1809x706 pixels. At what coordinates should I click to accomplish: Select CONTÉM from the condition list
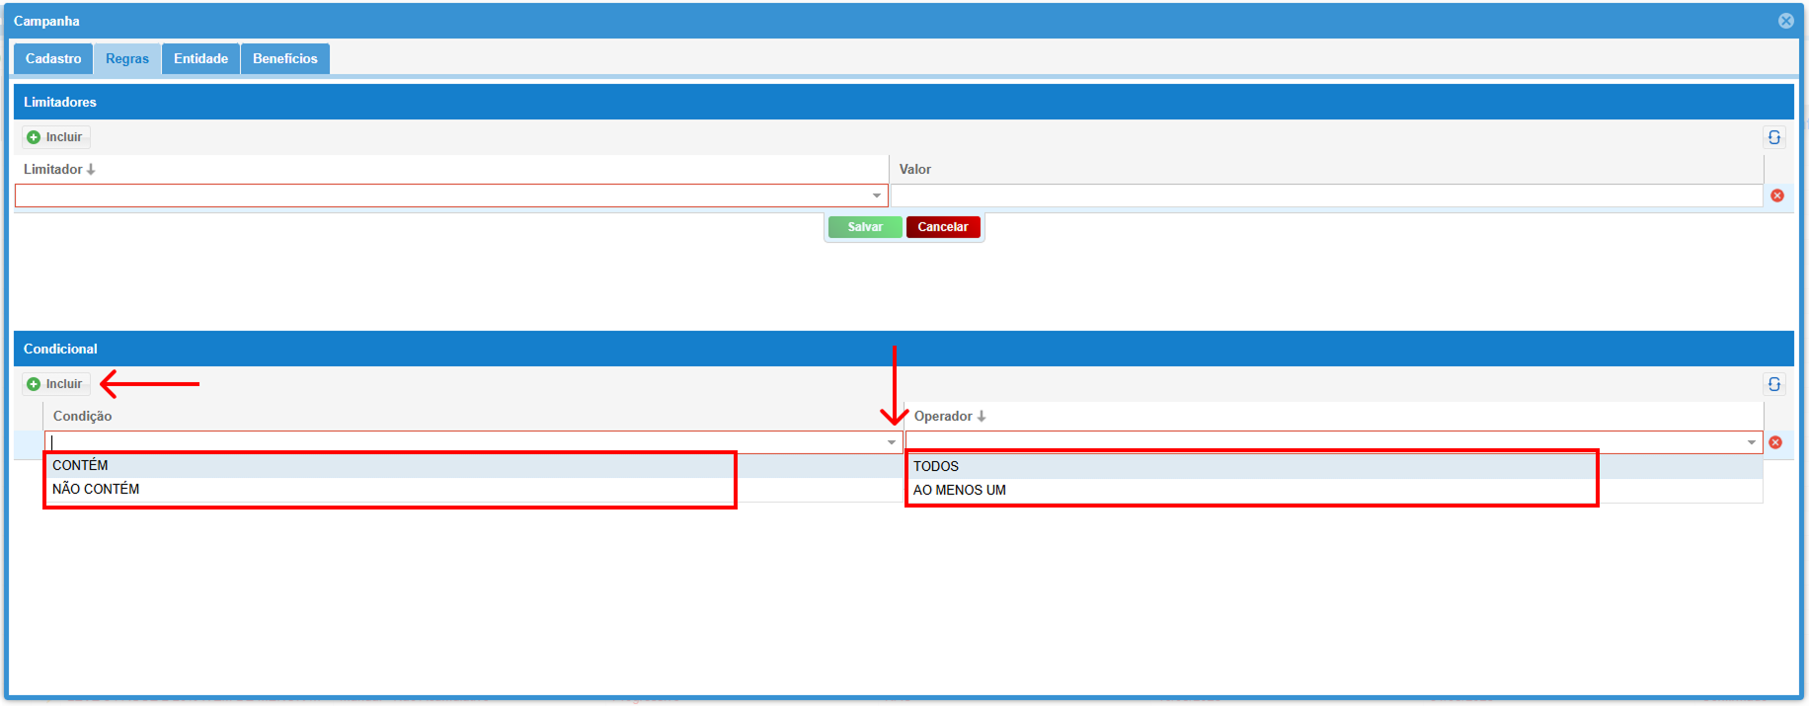pyautogui.click(x=80, y=465)
